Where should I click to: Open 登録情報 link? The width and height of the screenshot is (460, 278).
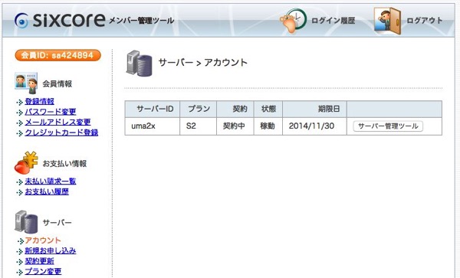coord(39,101)
